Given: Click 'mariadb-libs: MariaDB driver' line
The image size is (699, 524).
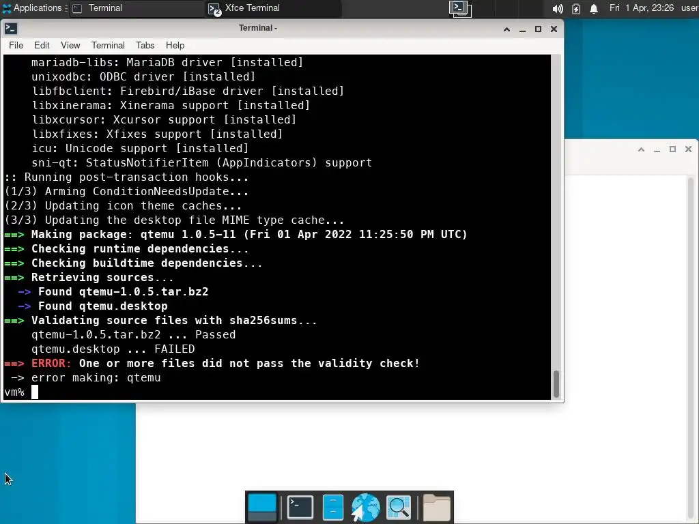Looking at the screenshot, I should pos(167,62).
